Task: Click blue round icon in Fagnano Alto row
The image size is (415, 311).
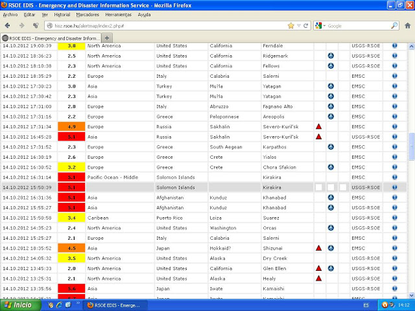Action: (x=331, y=106)
